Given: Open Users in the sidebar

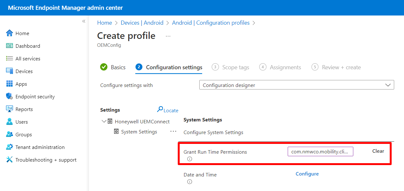Looking at the screenshot, I should pos(22,122).
